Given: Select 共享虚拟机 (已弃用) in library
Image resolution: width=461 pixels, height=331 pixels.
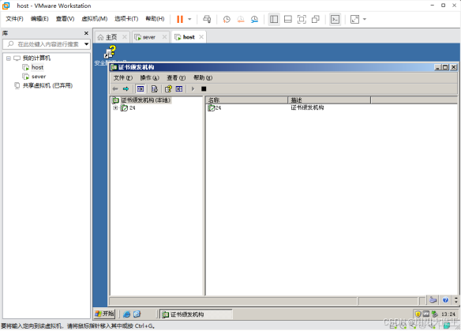Looking at the screenshot, I should point(47,85).
